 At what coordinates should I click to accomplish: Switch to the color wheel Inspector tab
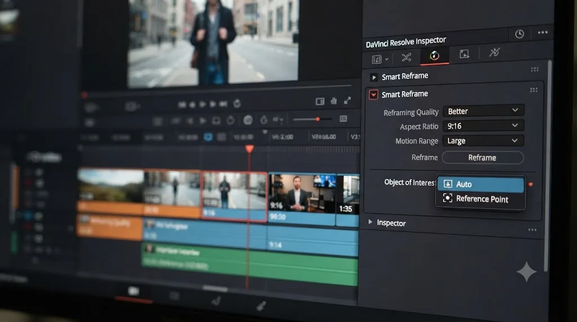click(x=434, y=56)
